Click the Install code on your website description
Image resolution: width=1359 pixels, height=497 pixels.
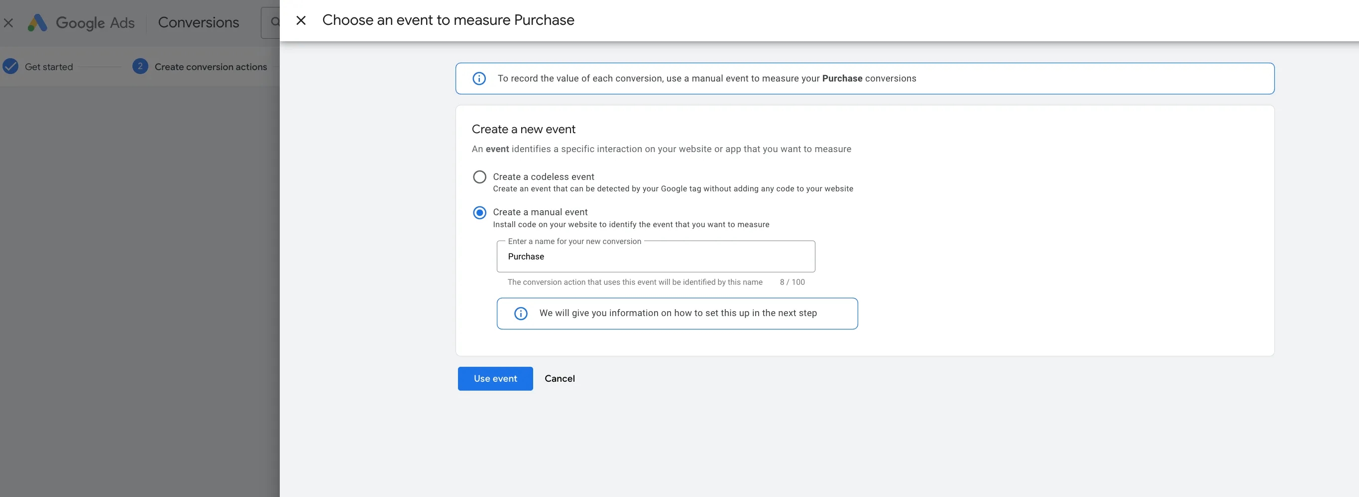click(631, 224)
